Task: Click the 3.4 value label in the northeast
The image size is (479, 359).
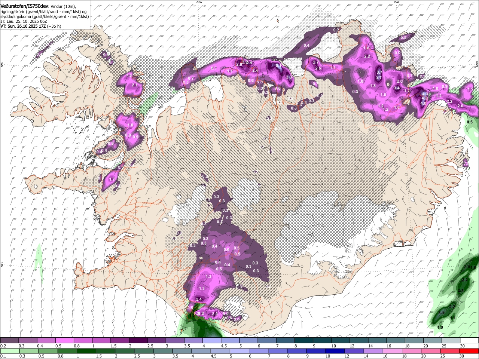Action: click(397, 88)
